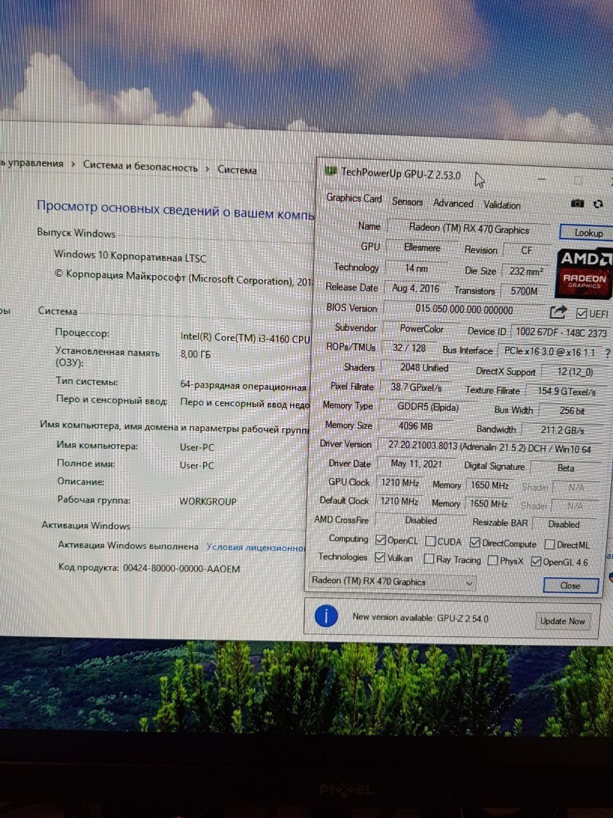Click the Система breadcrumb item
The width and height of the screenshot is (613, 818).
(237, 170)
